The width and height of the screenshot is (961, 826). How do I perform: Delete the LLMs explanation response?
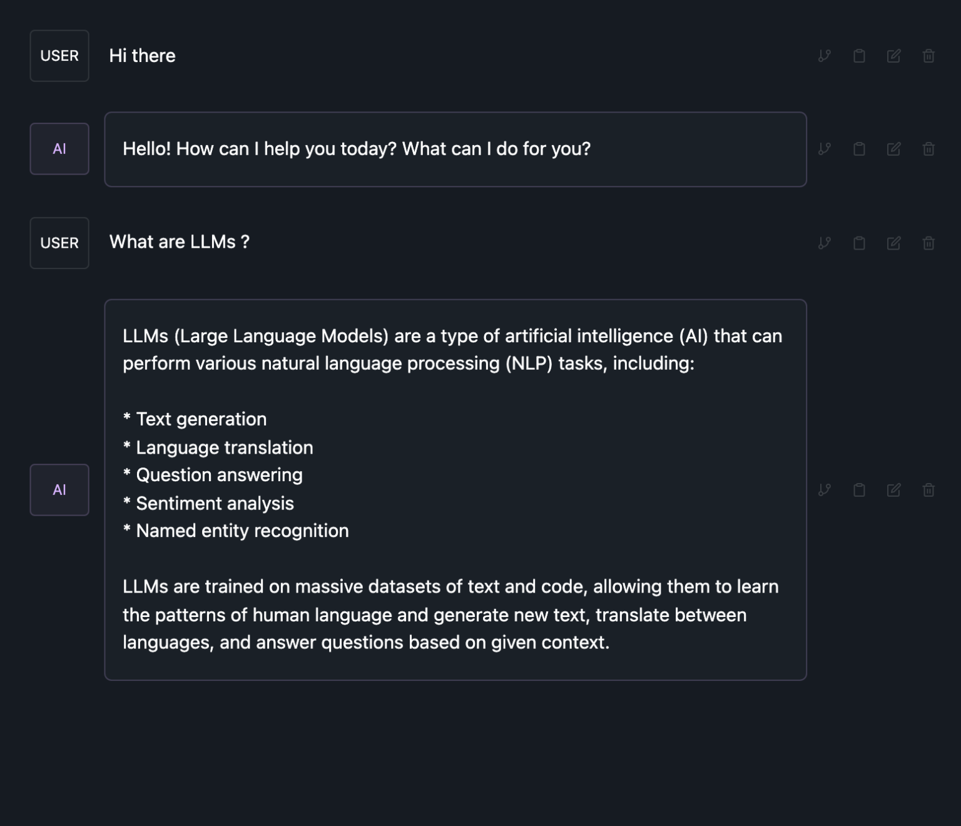pyautogui.click(x=928, y=489)
